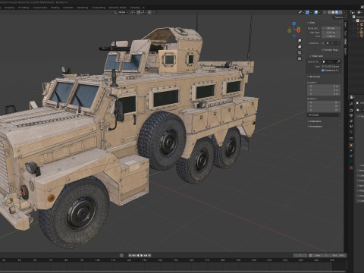Open the Output properties tab icon

351,116
